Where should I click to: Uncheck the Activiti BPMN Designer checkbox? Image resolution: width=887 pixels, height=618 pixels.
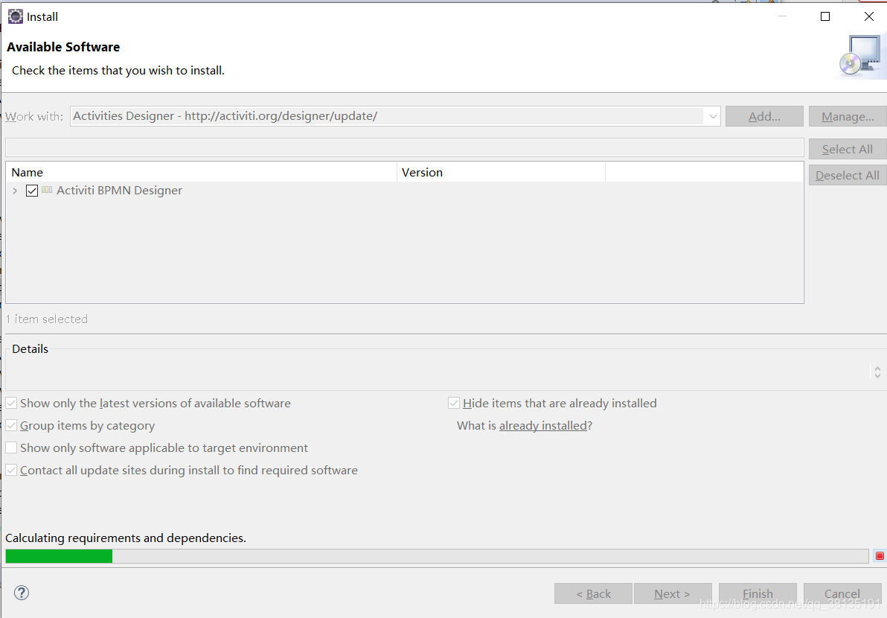[32, 191]
